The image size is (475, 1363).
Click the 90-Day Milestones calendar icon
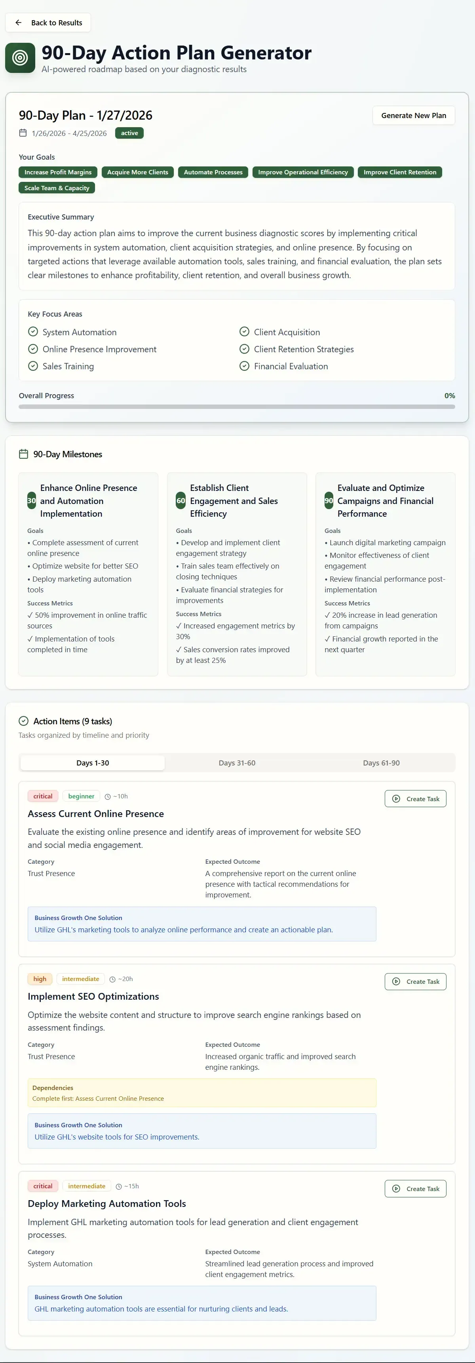tap(23, 454)
